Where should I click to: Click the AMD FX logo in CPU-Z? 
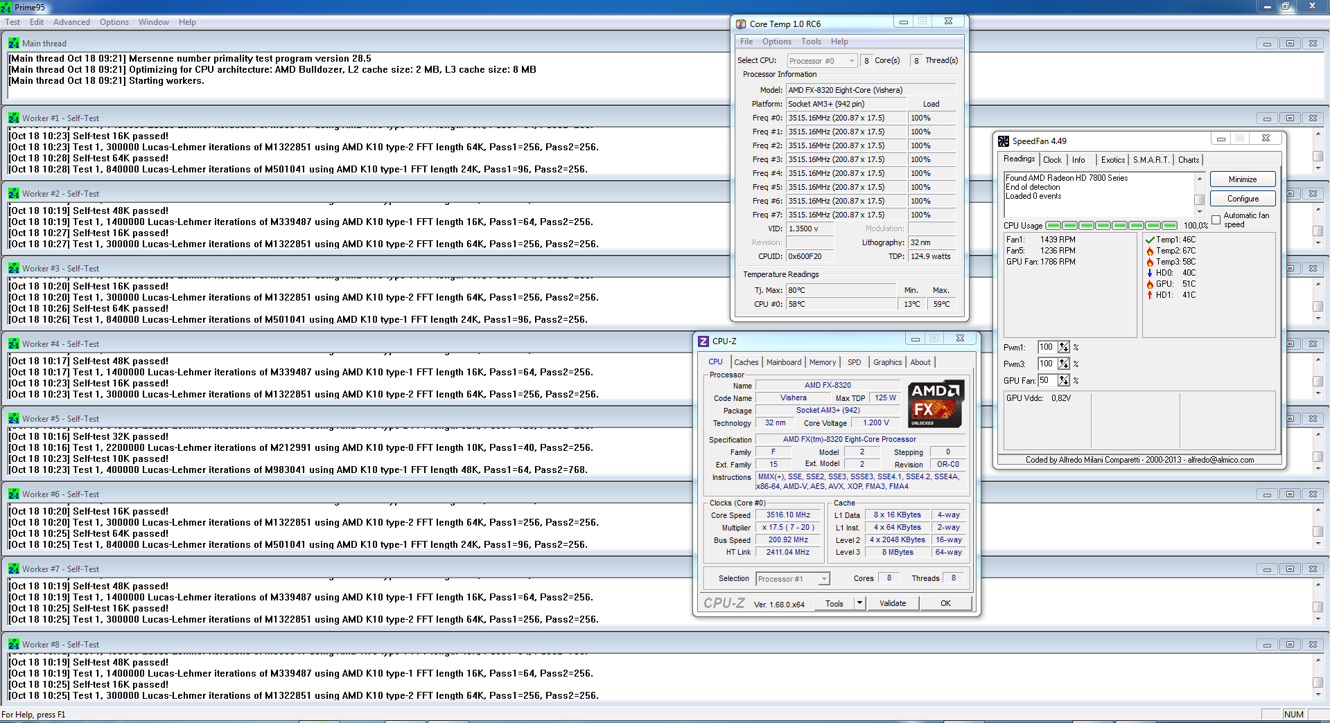(x=936, y=403)
